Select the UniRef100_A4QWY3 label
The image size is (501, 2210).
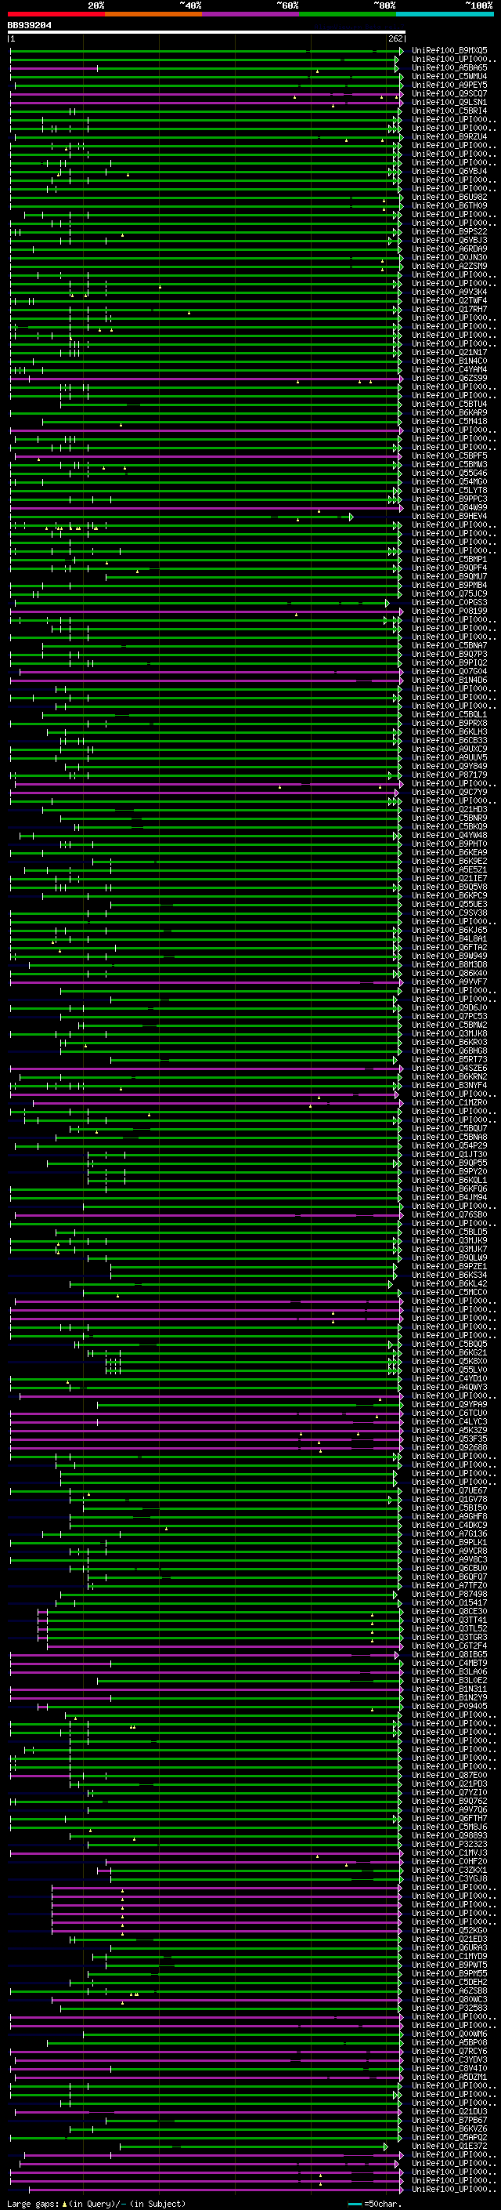[449, 1388]
